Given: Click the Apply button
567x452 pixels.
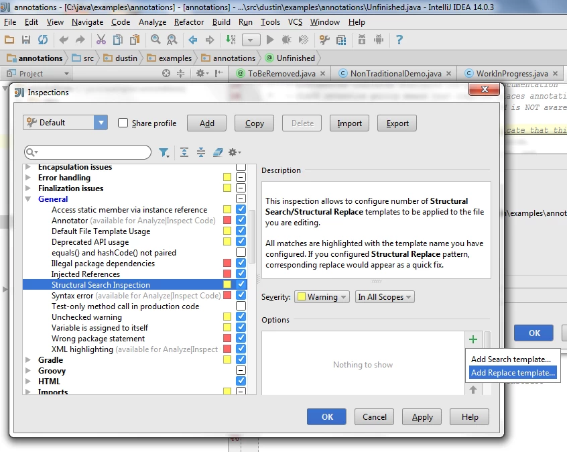Looking at the screenshot, I should (x=422, y=417).
